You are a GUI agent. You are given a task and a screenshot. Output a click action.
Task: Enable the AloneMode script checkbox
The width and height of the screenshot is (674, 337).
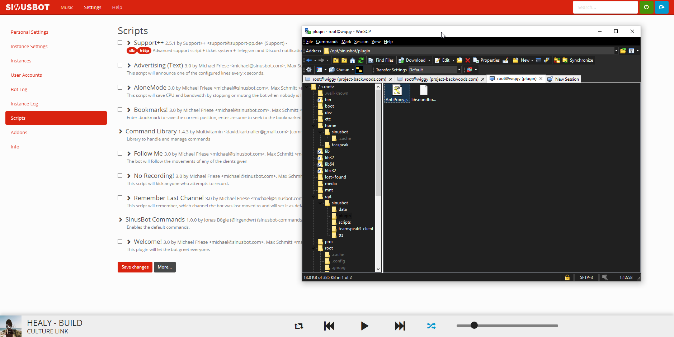coord(120,87)
